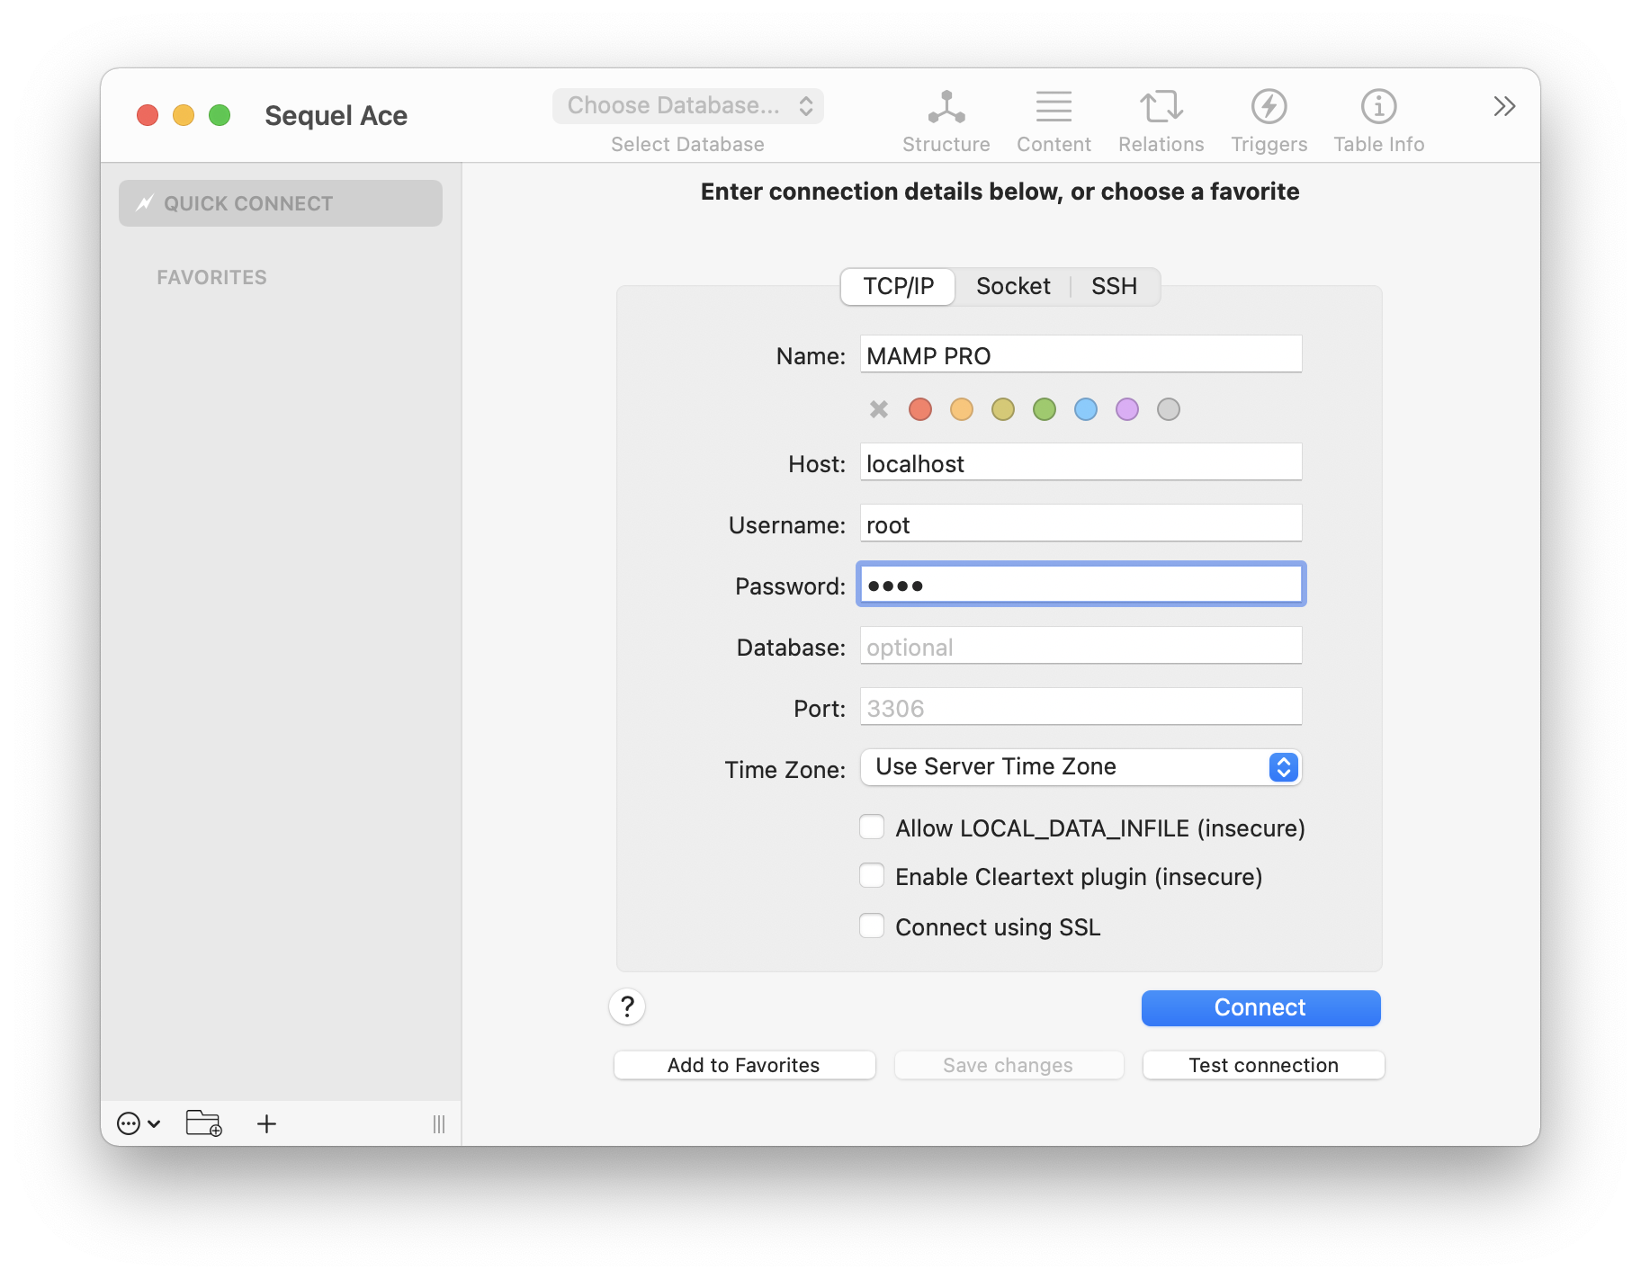
Task: Click the new folder icon in sidebar
Action: pyautogui.click(x=204, y=1123)
